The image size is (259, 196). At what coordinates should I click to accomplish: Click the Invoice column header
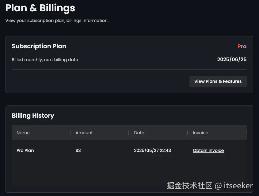pos(200,133)
